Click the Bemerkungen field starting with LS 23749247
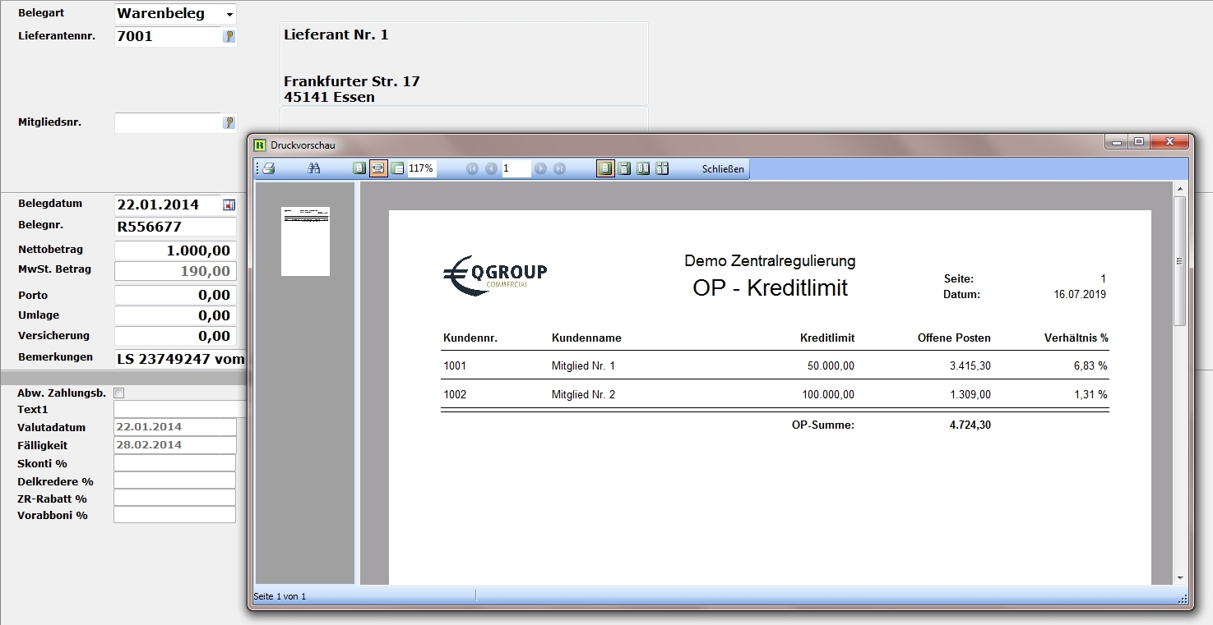1213x625 pixels. (x=180, y=359)
